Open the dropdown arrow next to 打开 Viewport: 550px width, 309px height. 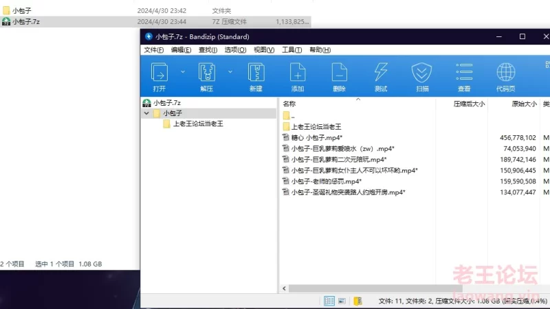[x=183, y=71]
